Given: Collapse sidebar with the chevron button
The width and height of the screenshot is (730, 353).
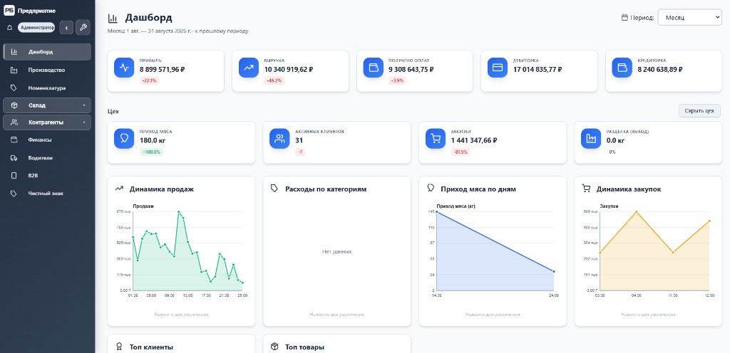Looking at the screenshot, I should [66, 28].
